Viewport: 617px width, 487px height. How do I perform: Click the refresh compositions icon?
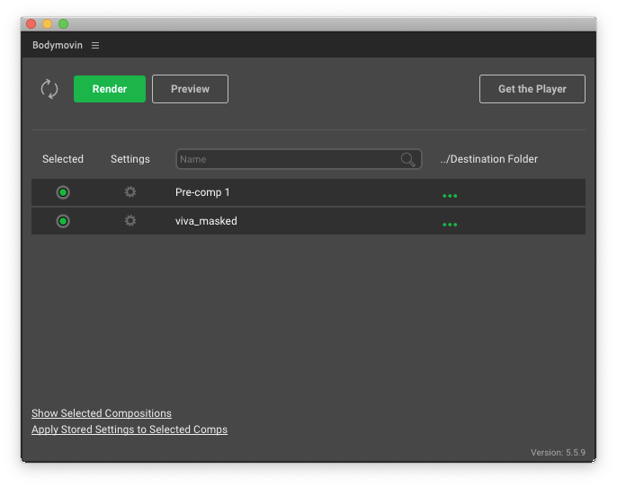[49, 89]
